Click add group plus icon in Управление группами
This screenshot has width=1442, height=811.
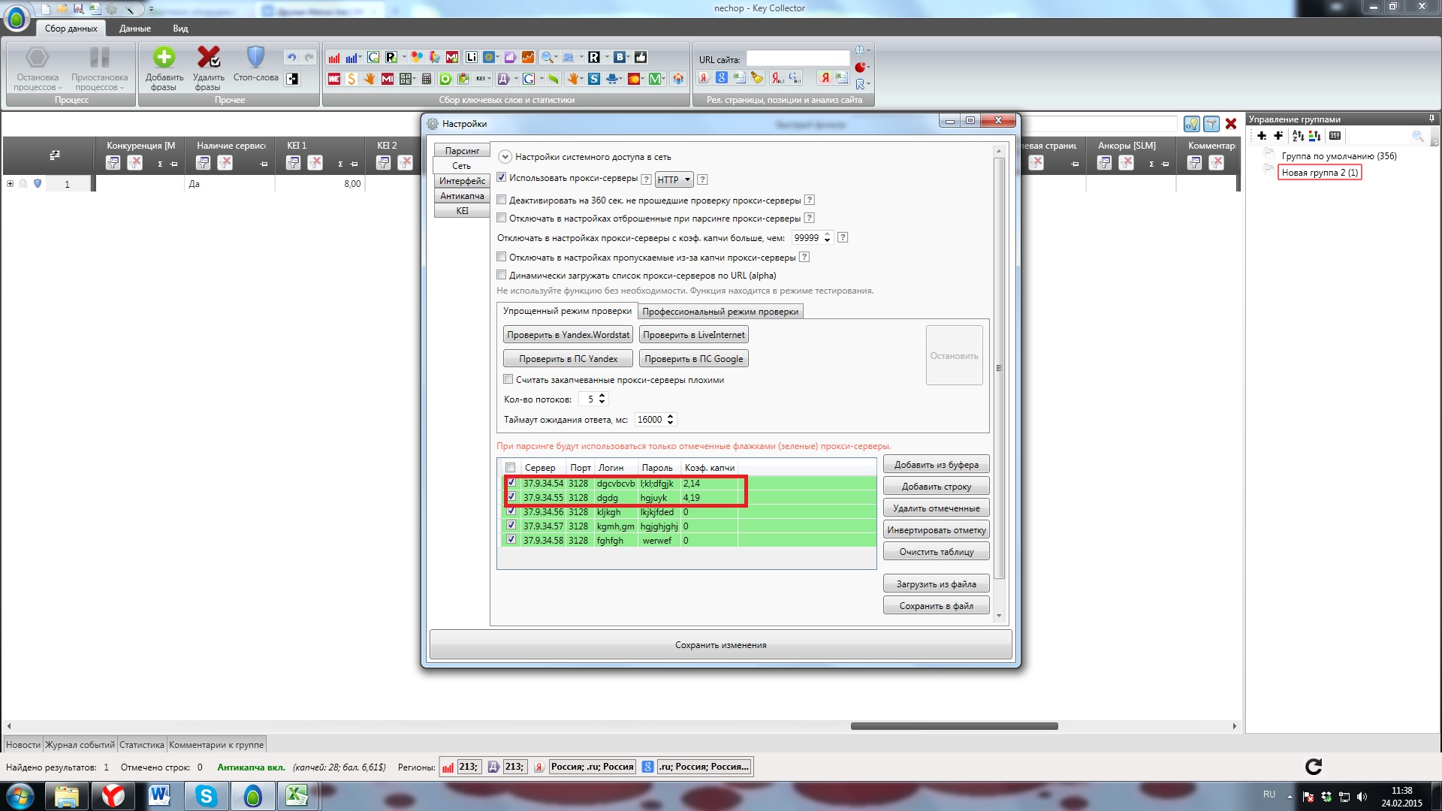[x=1262, y=136]
